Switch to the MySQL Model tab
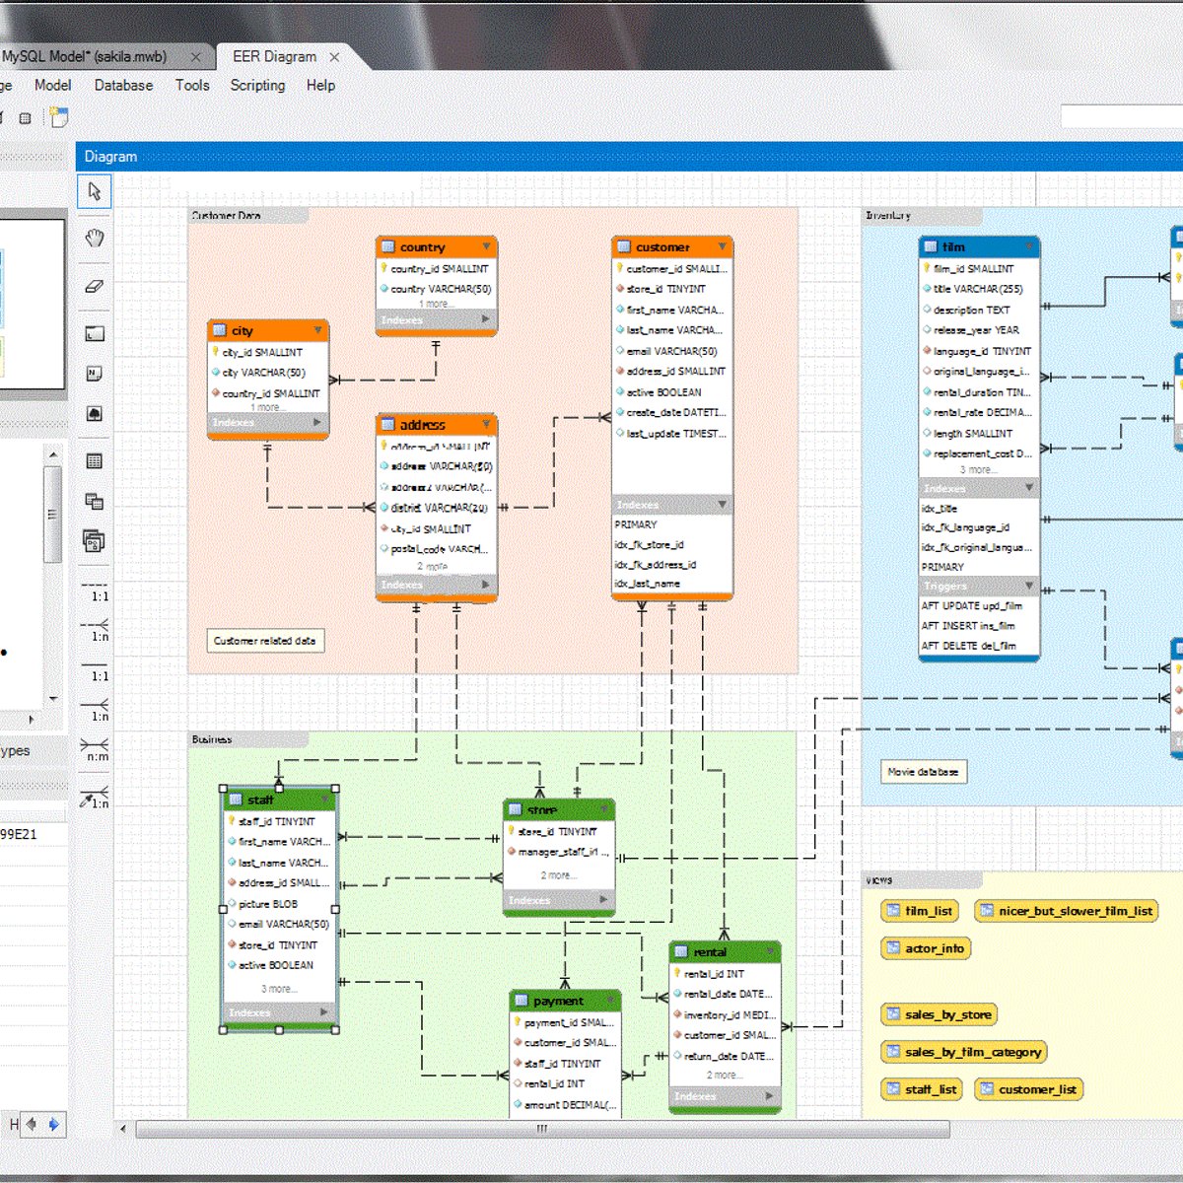The height and width of the screenshot is (1183, 1183). pos(84,56)
